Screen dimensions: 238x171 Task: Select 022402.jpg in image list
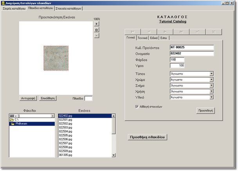(85, 116)
